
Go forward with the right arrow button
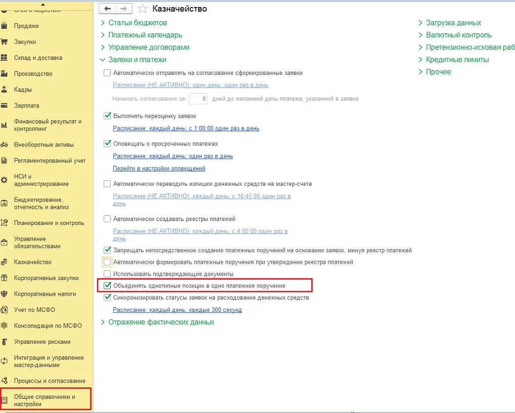(124, 9)
